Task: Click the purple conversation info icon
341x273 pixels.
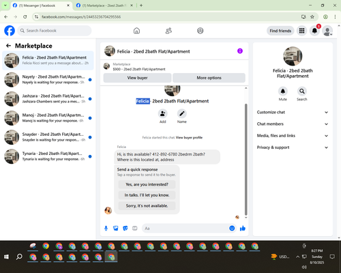Action: (240, 51)
